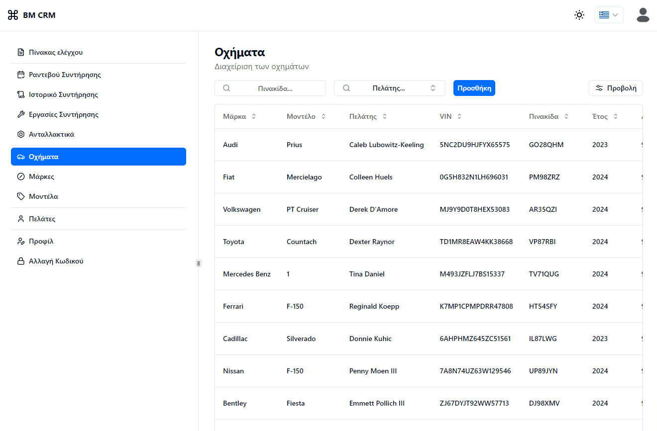Sort by Πινακίδα column header arrows

pyautogui.click(x=566, y=116)
